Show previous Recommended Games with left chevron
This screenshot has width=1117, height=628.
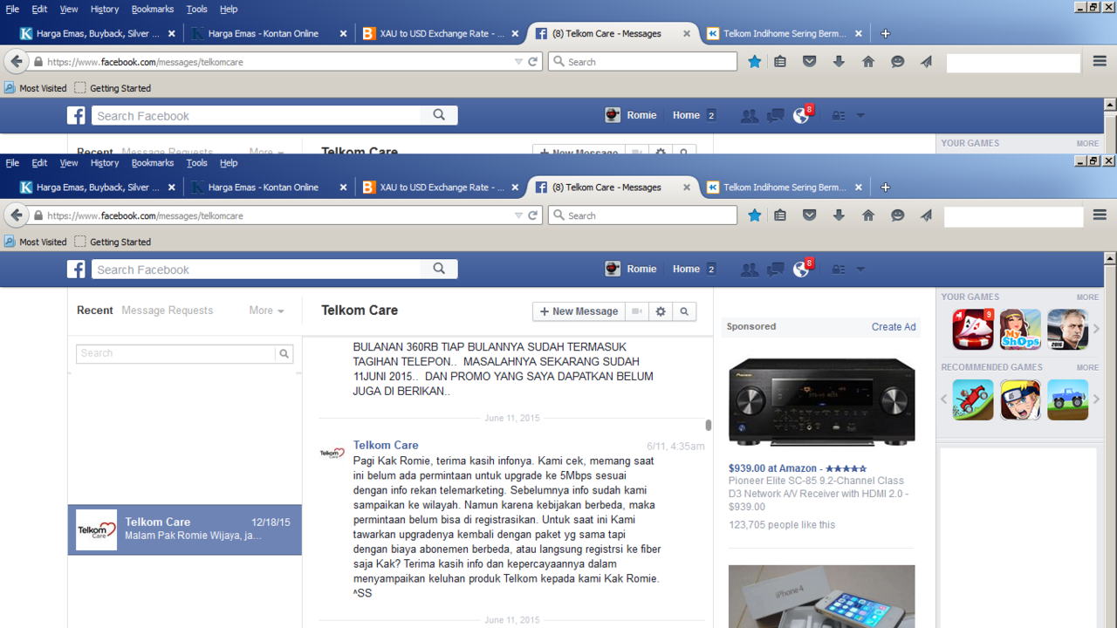[x=943, y=399]
